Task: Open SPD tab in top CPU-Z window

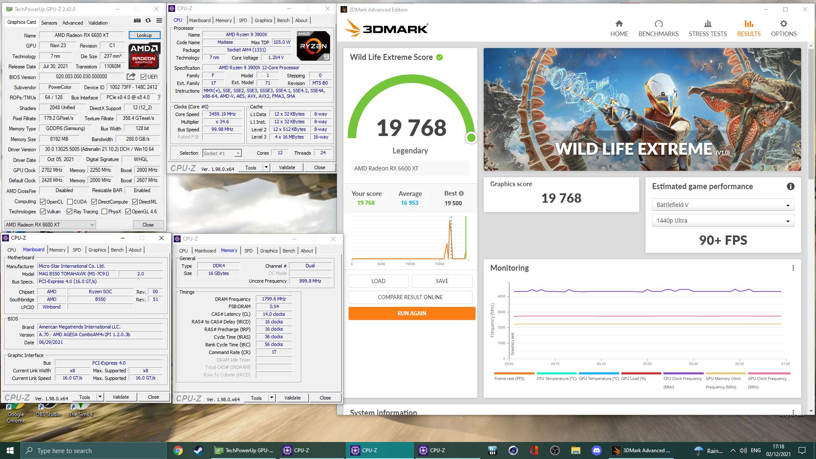Action: [x=243, y=20]
